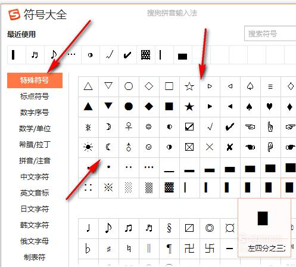
Task: Insert the hollow up triangle symbol
Action: (88, 86)
